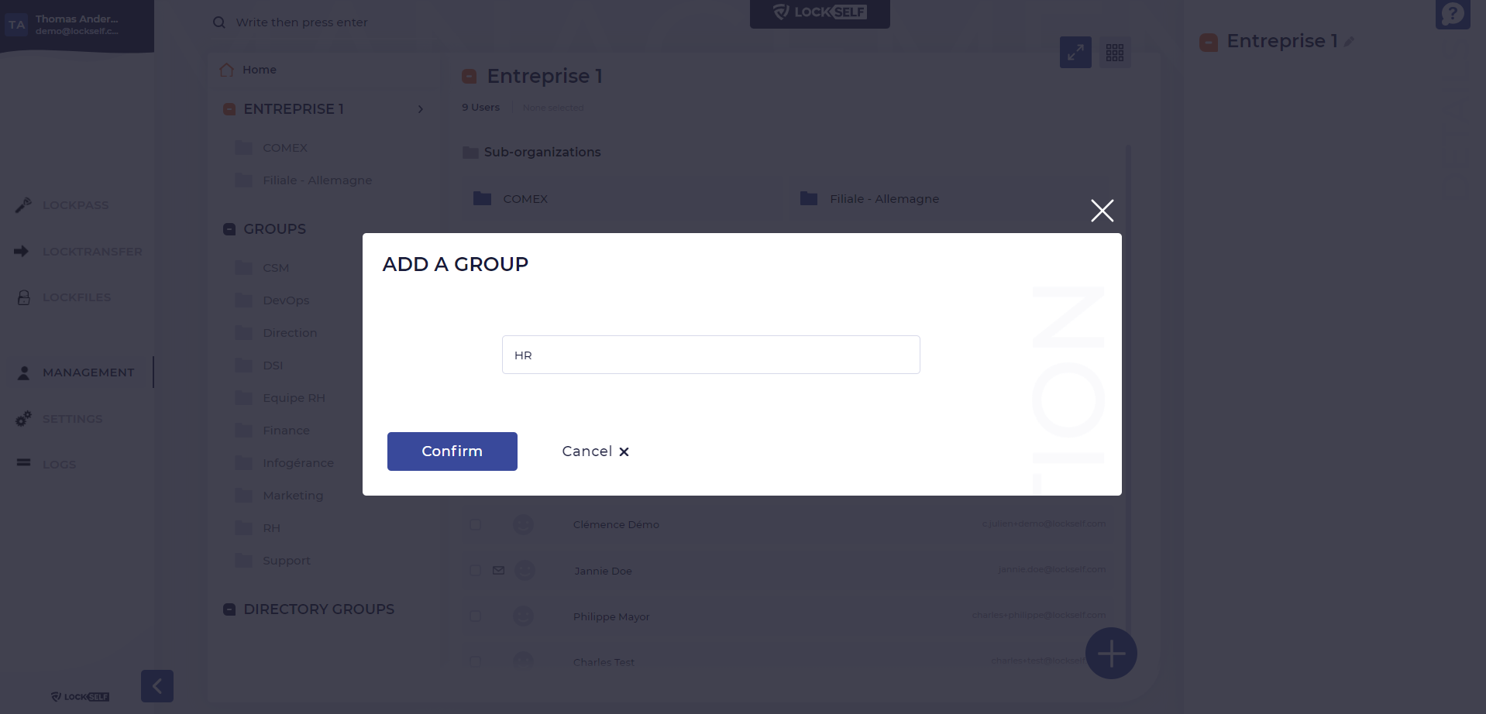The image size is (1486, 714).
Task: Close the dialog with the X icon
Action: (x=1102, y=211)
